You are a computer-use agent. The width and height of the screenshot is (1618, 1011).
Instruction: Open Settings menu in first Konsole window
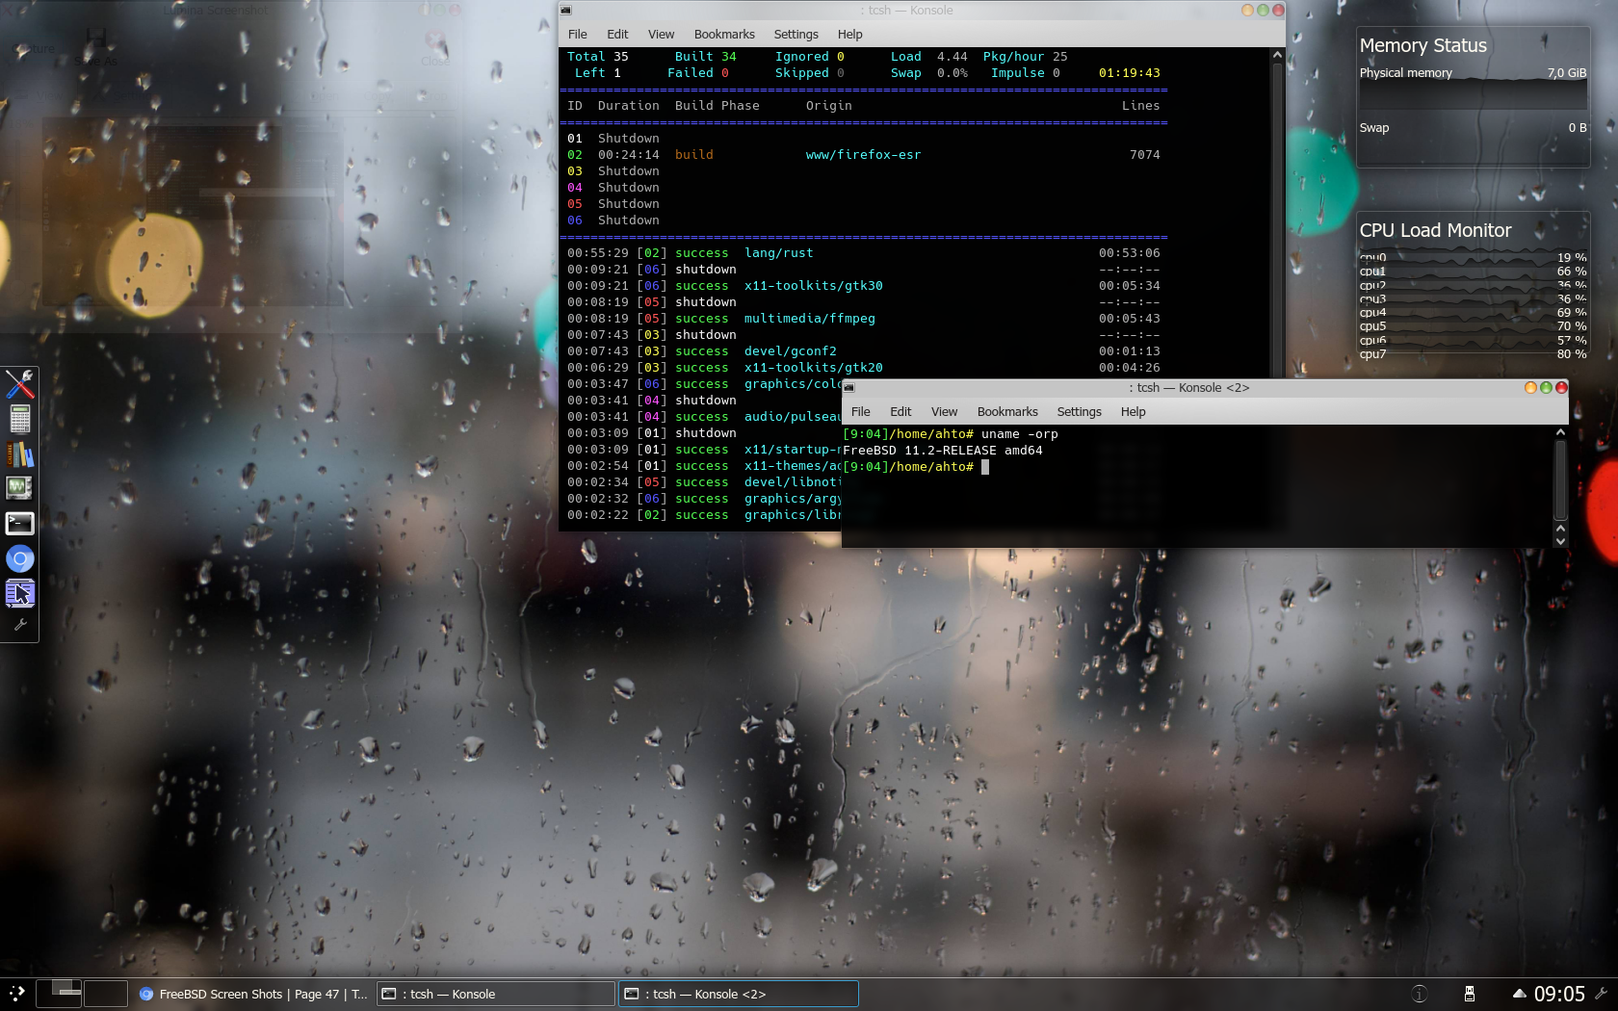tap(796, 35)
